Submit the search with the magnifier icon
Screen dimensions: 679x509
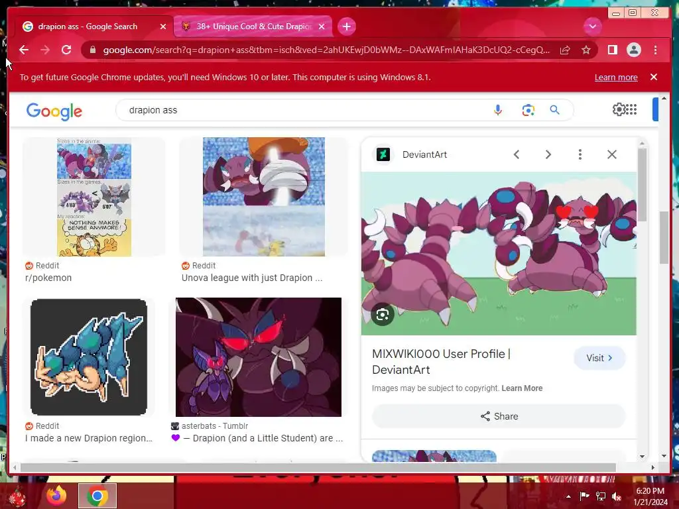tap(555, 111)
